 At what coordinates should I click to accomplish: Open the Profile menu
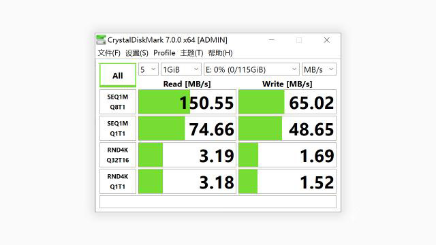(x=164, y=53)
